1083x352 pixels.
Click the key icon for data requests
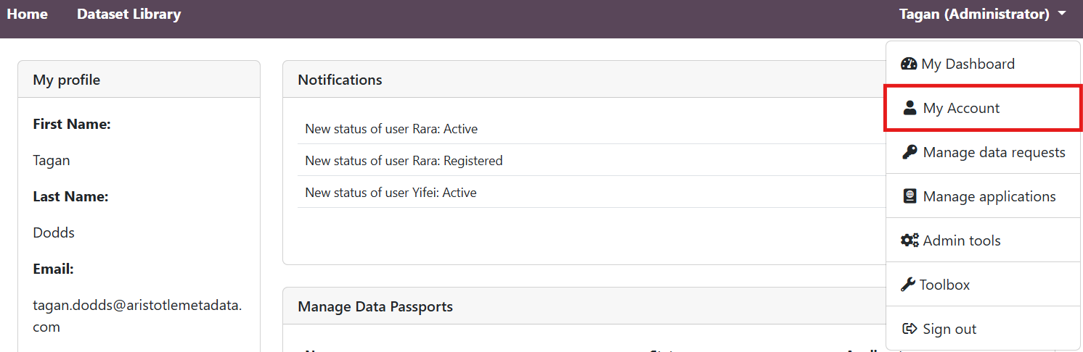click(x=910, y=152)
